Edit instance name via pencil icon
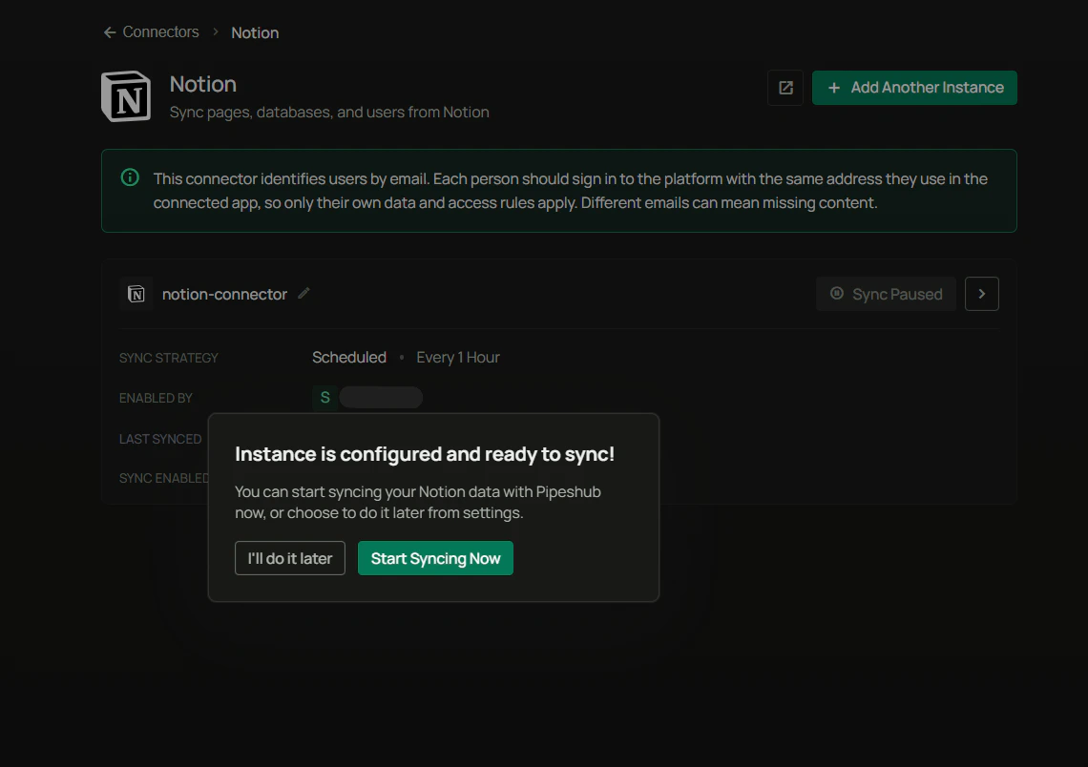 click(303, 293)
